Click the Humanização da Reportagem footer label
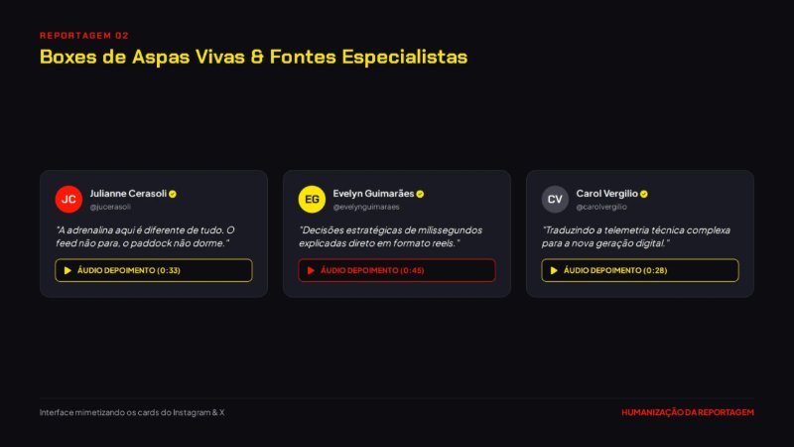 (x=688, y=412)
